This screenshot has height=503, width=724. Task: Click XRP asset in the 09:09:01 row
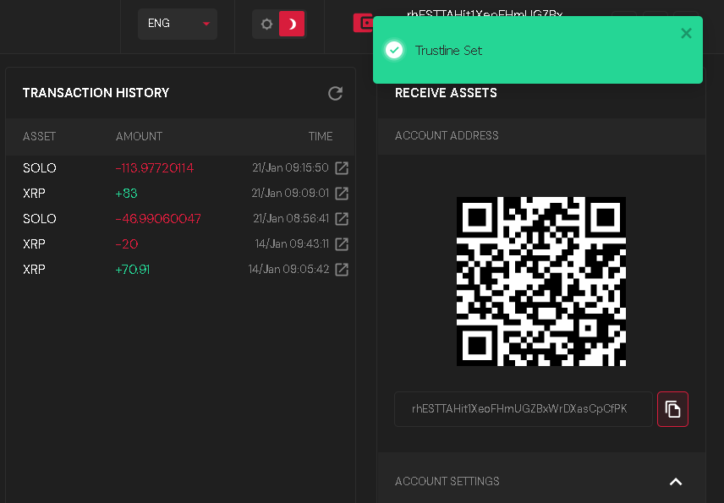click(34, 194)
